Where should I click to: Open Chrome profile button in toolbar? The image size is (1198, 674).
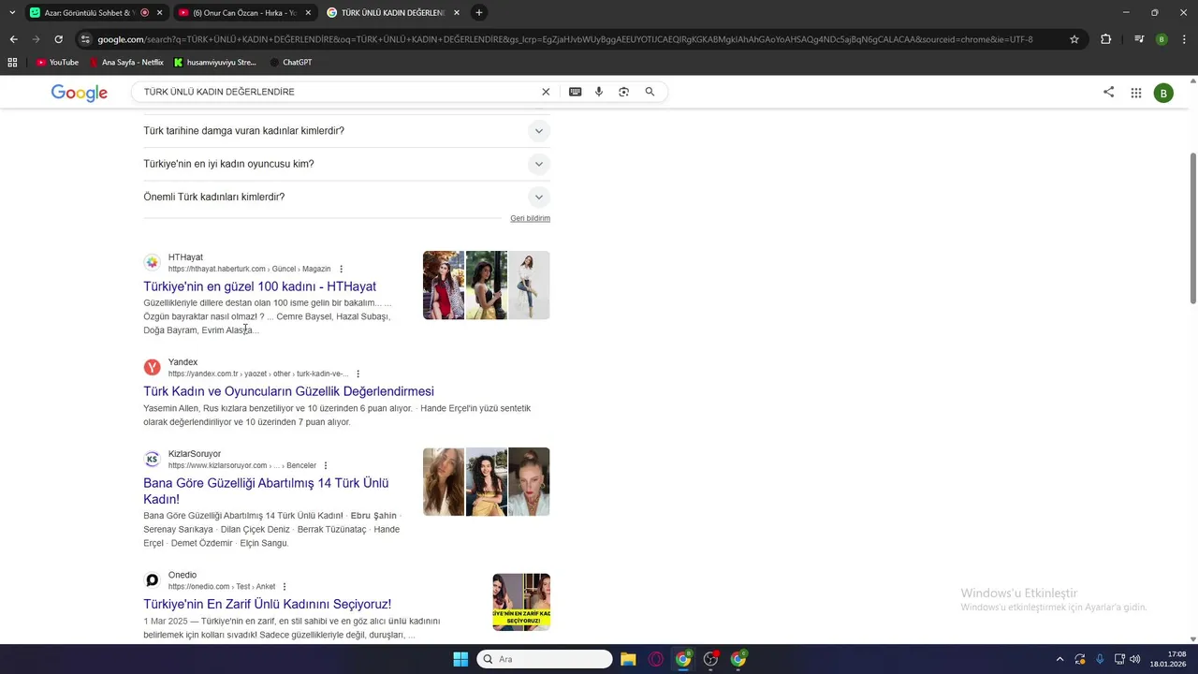tap(1161, 39)
